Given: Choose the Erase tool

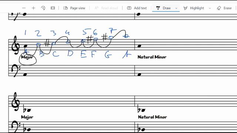Looking at the screenshot, I should [224, 8].
